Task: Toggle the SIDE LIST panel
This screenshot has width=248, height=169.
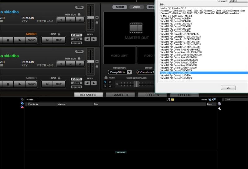Action: (121, 152)
